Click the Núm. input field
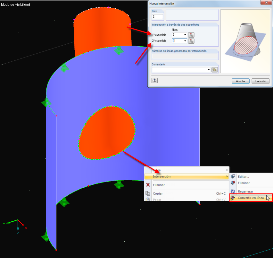This screenshot has width=273, height=258. (x=157, y=17)
